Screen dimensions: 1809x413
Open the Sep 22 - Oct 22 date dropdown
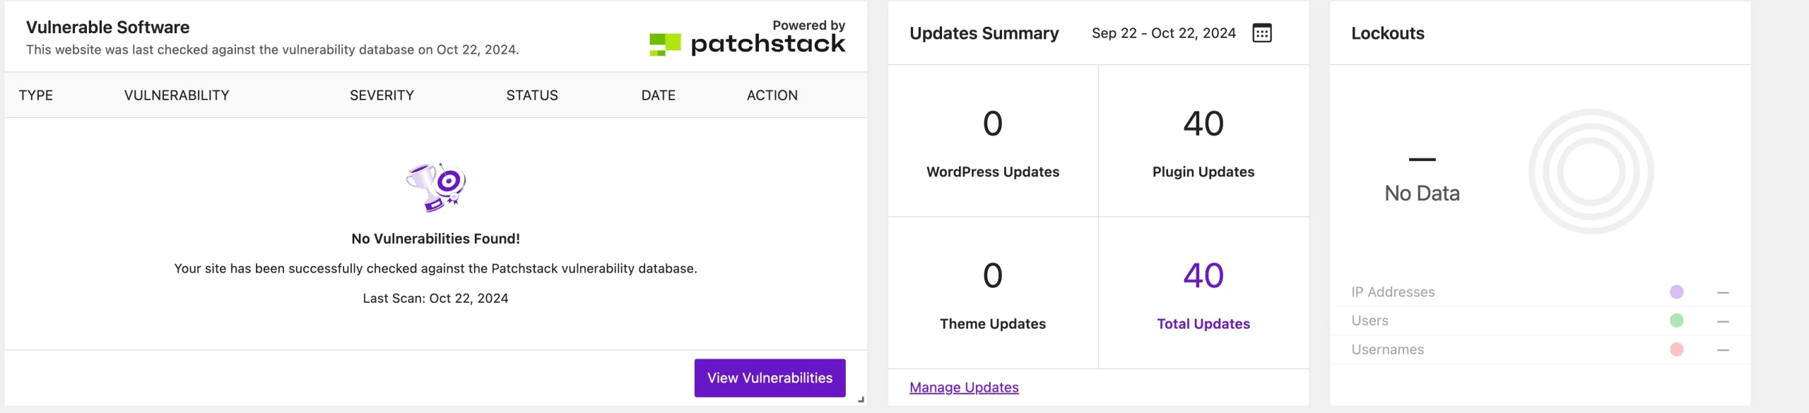(x=1163, y=32)
